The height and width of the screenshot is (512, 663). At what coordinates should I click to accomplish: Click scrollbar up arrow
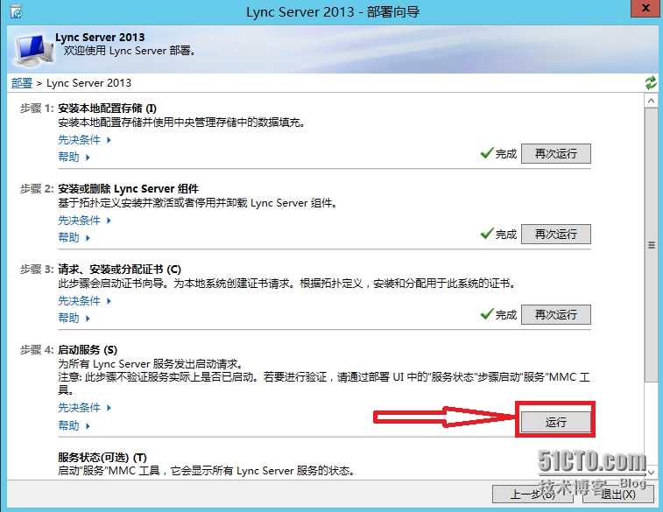pyautogui.click(x=651, y=101)
